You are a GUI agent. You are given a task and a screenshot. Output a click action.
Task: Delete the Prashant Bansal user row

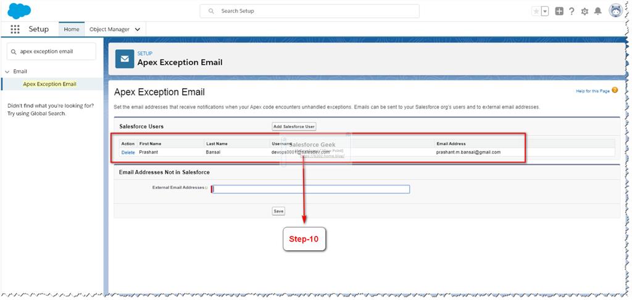point(128,152)
